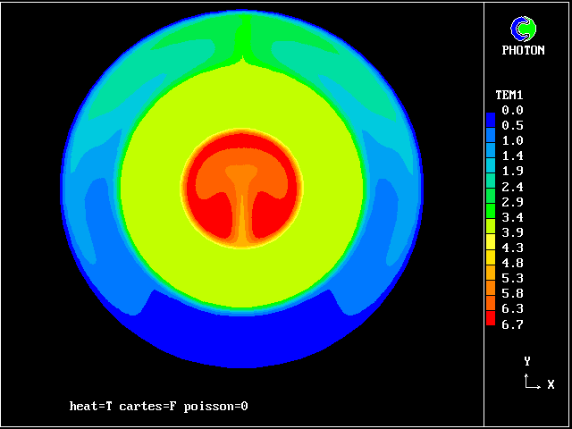Click the X axis label

551,385
